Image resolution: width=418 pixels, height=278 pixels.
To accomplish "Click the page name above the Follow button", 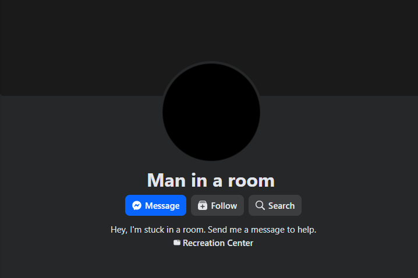I will pyautogui.click(x=211, y=180).
